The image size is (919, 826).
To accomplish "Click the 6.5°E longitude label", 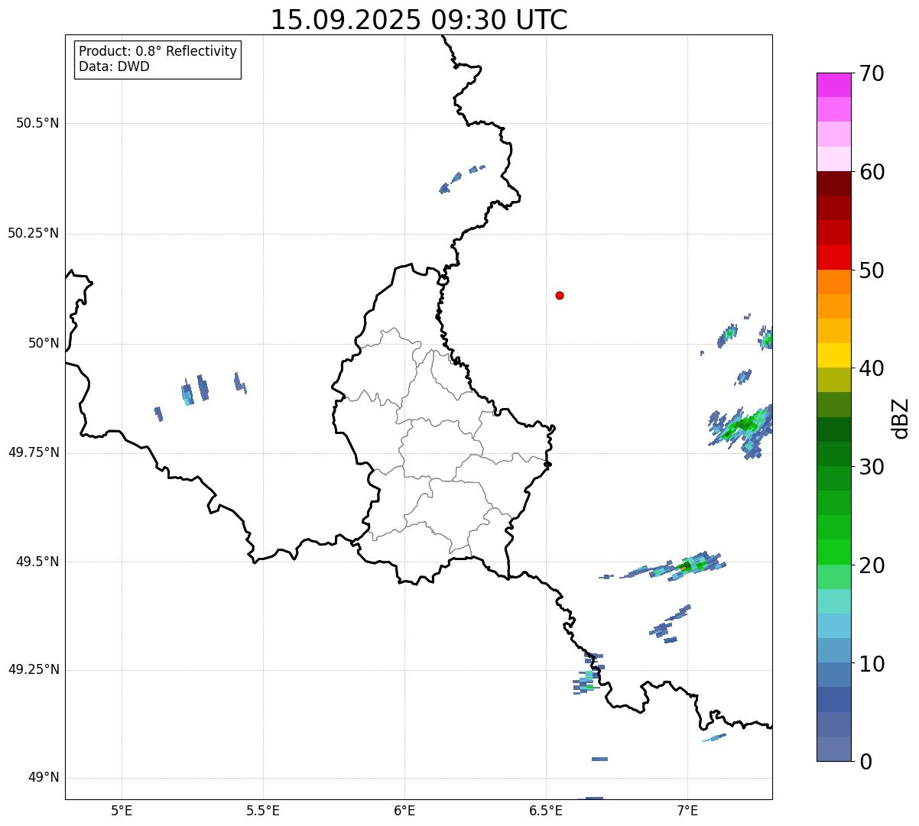I will tap(546, 811).
